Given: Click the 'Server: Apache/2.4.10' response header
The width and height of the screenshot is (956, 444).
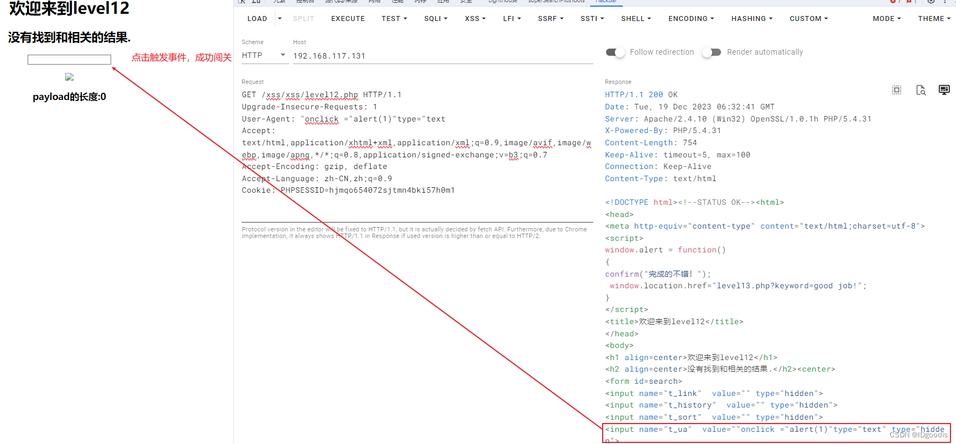Looking at the screenshot, I should tap(738, 119).
